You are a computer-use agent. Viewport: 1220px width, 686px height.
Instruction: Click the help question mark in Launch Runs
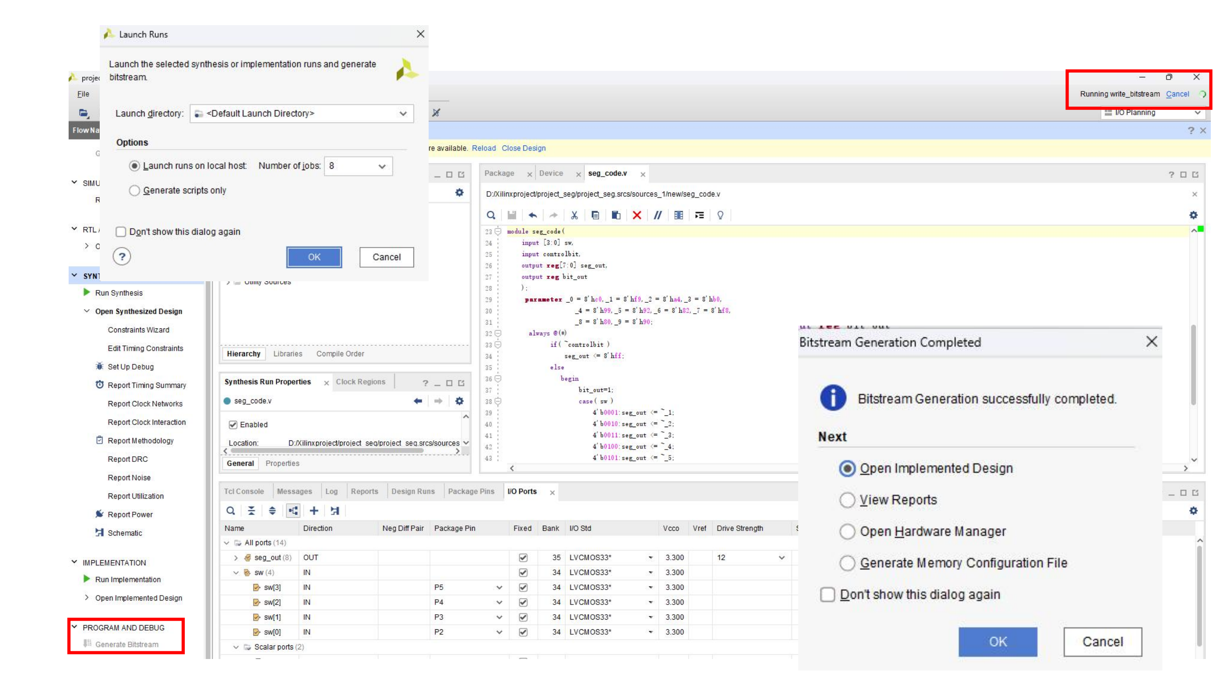pos(122,257)
